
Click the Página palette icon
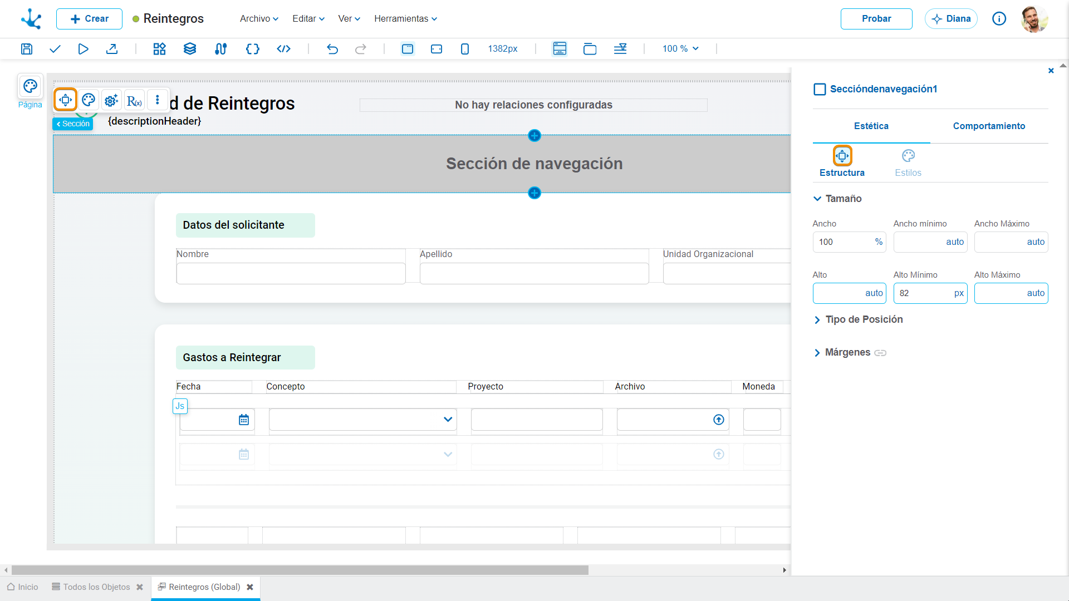[x=30, y=86]
